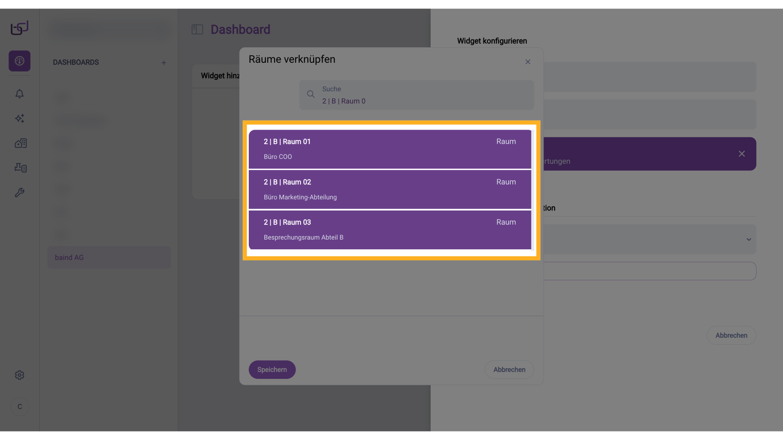Expand the dropdown chevron in widget config
783x440 pixels.
[x=749, y=240]
